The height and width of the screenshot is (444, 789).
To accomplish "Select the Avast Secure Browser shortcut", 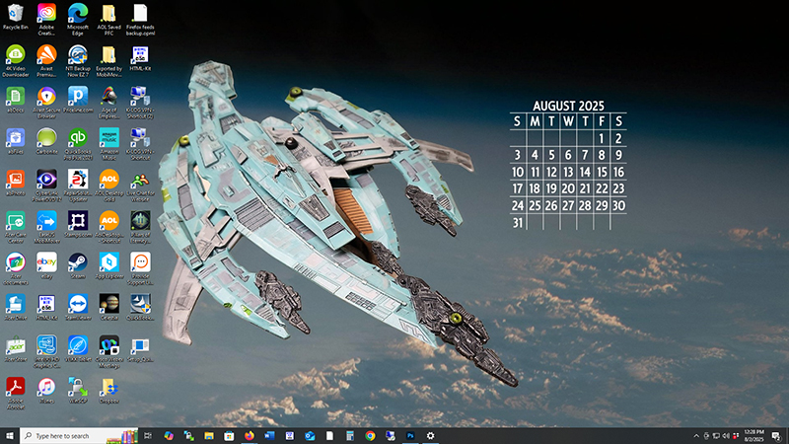I will [46, 103].
